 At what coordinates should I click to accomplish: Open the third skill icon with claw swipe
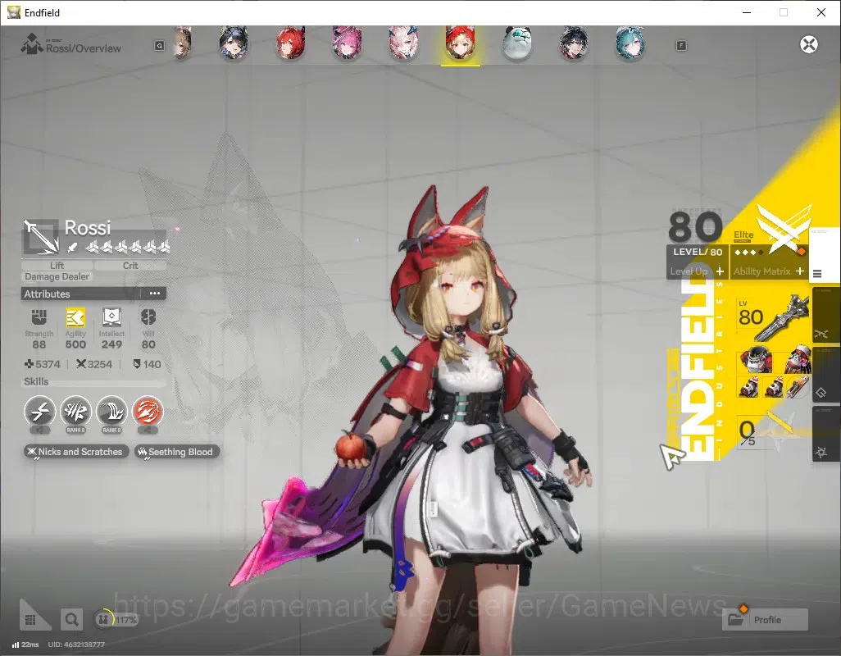[111, 412]
